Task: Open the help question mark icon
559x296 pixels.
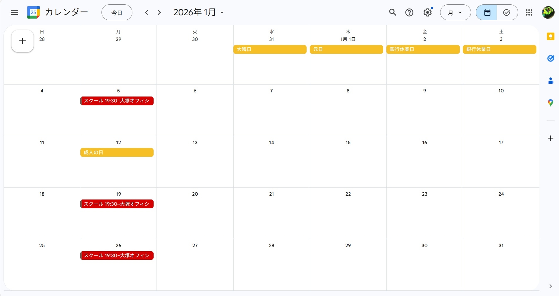Action: click(x=409, y=12)
